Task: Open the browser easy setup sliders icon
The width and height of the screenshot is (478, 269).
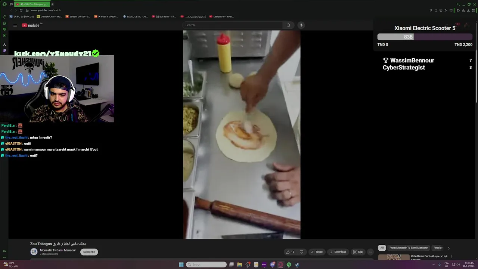Action: click(x=474, y=10)
